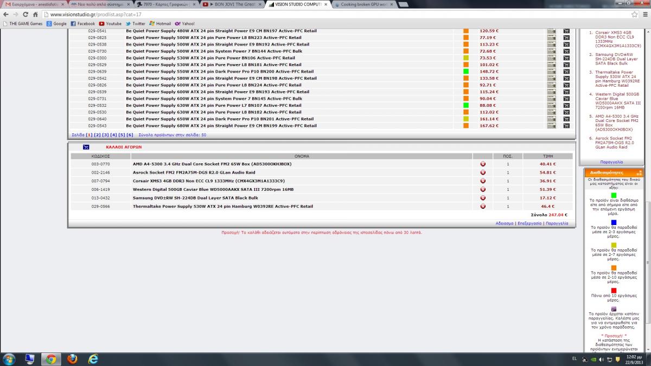The image size is (651, 366).
Task: Click Παραγγελία under the cart table
Action: click(557, 223)
